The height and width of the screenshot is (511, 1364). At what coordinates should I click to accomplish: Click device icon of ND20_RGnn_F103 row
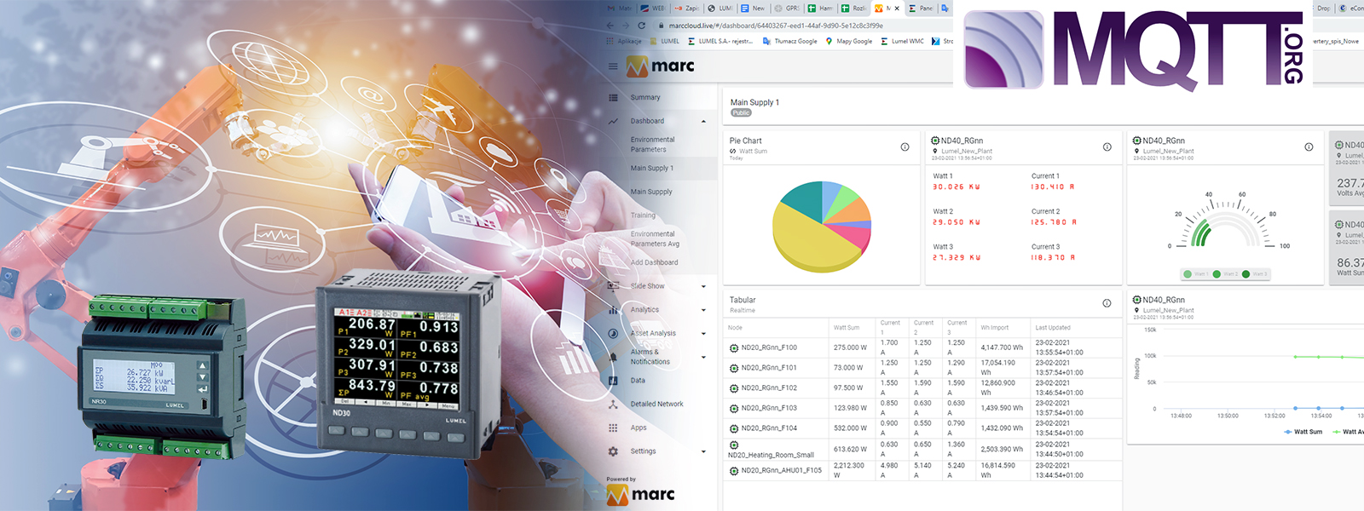tap(734, 408)
